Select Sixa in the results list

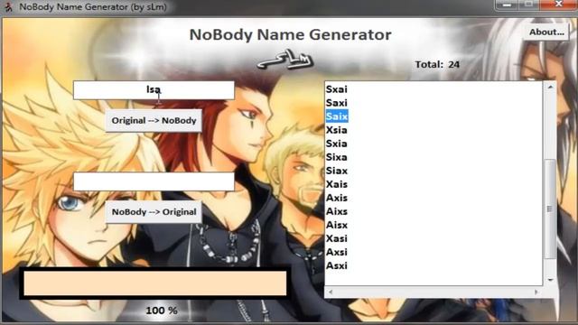pos(337,157)
